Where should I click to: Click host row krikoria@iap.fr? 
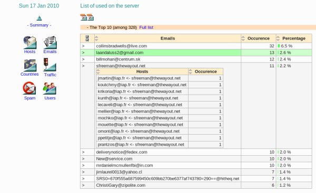(x=160, y=92)
